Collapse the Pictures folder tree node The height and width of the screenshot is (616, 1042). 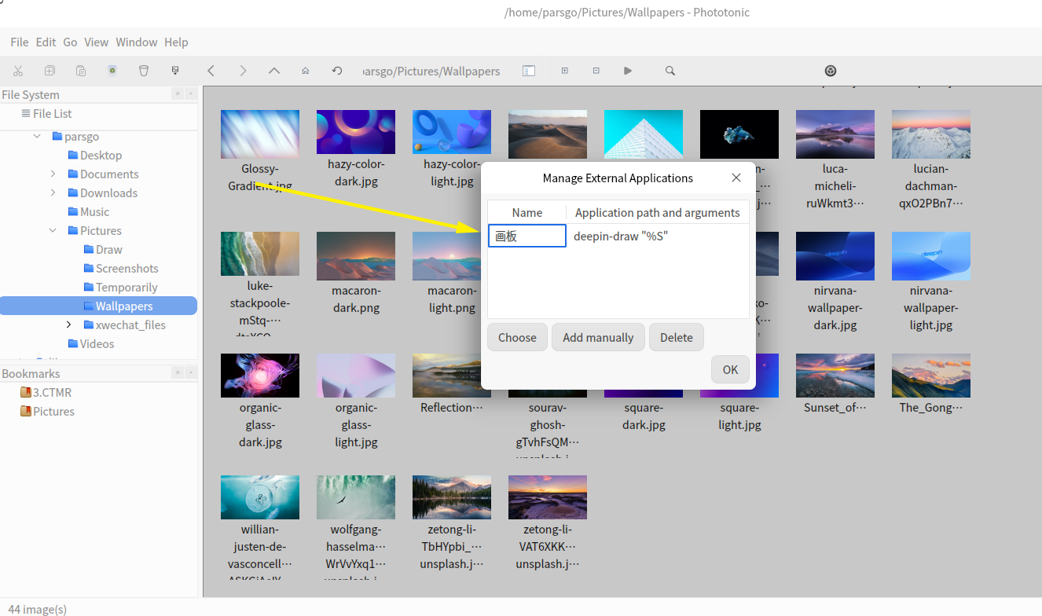pos(53,230)
